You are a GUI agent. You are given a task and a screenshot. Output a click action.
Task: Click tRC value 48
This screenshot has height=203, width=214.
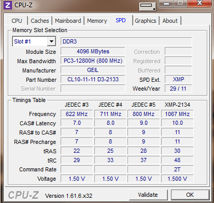177,160
